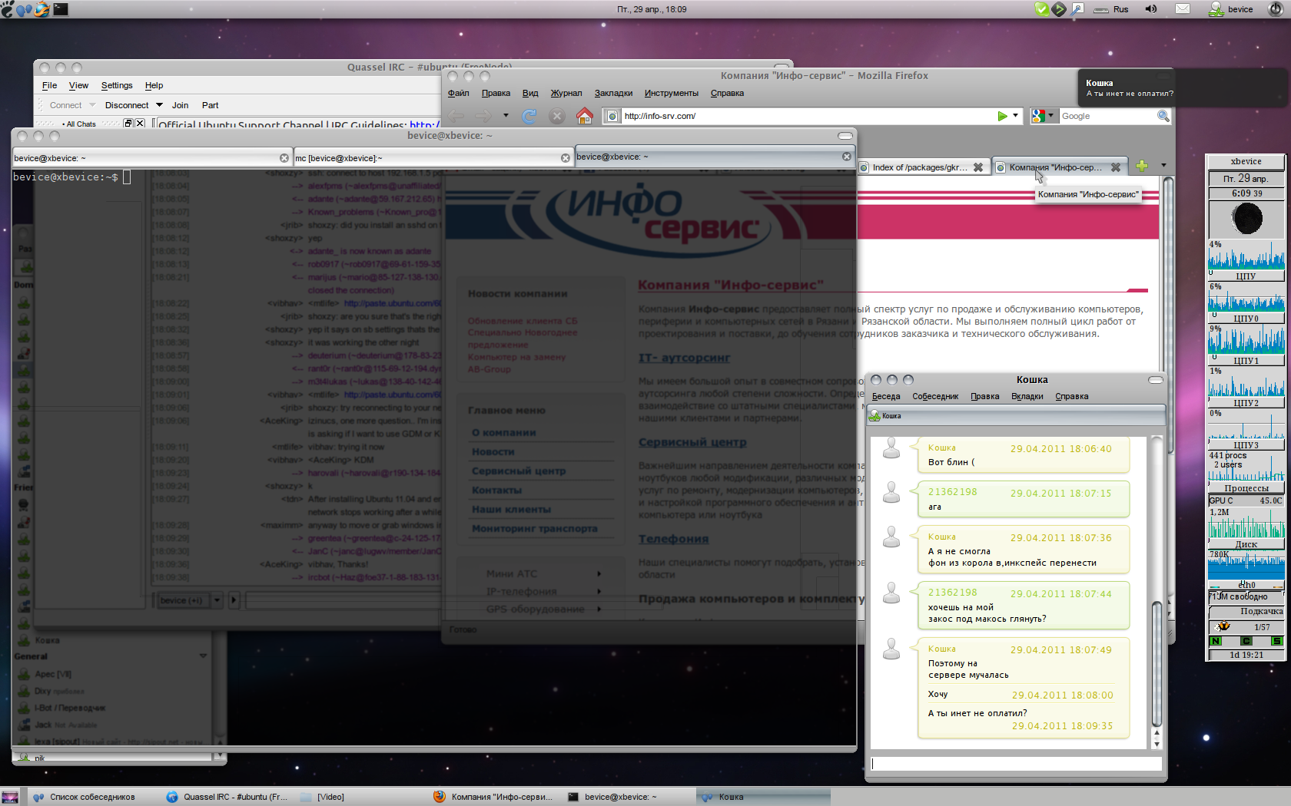Image resolution: width=1291 pixels, height=806 pixels.
Task: Go back in Firefox history
Action: [x=456, y=116]
